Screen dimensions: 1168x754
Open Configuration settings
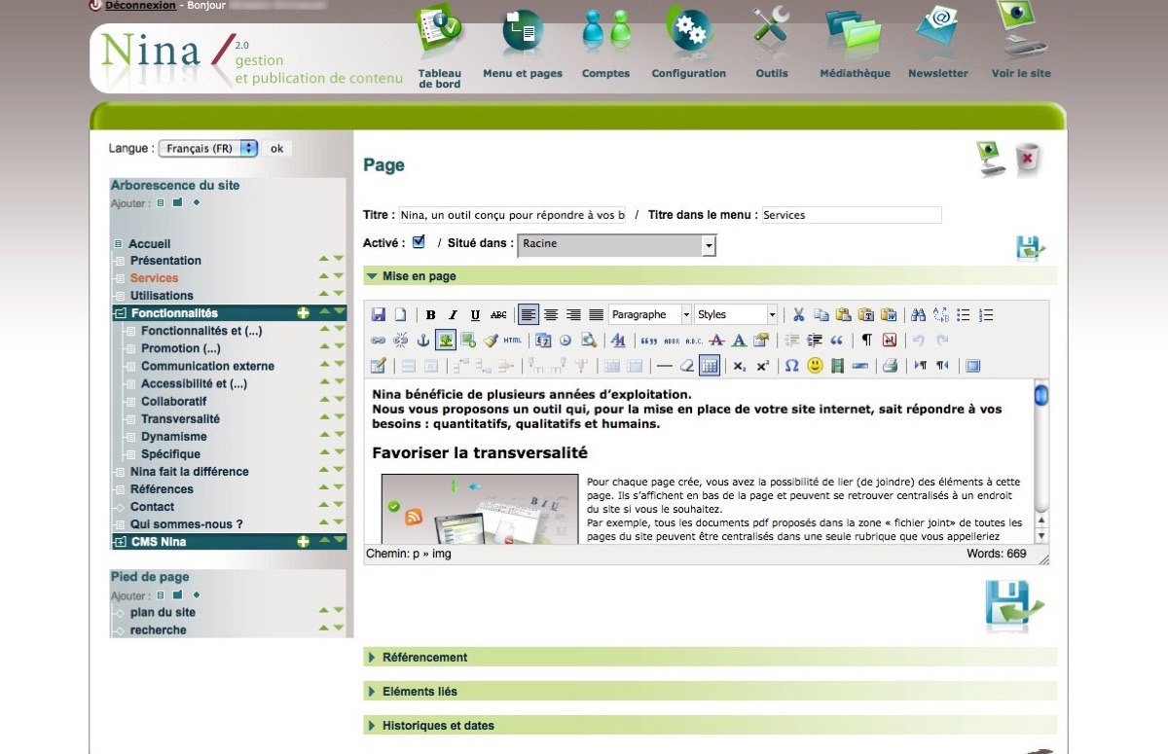689,44
